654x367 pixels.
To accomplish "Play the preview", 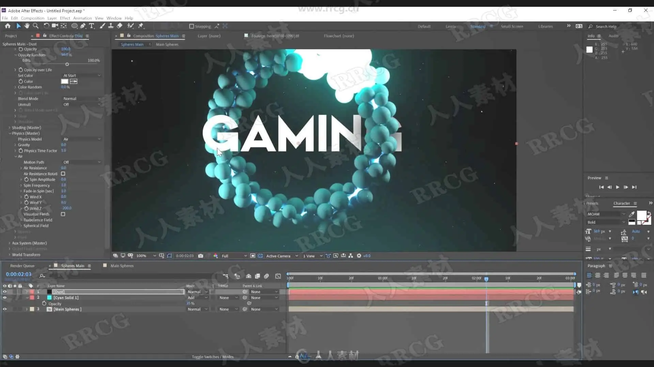I will [618, 187].
